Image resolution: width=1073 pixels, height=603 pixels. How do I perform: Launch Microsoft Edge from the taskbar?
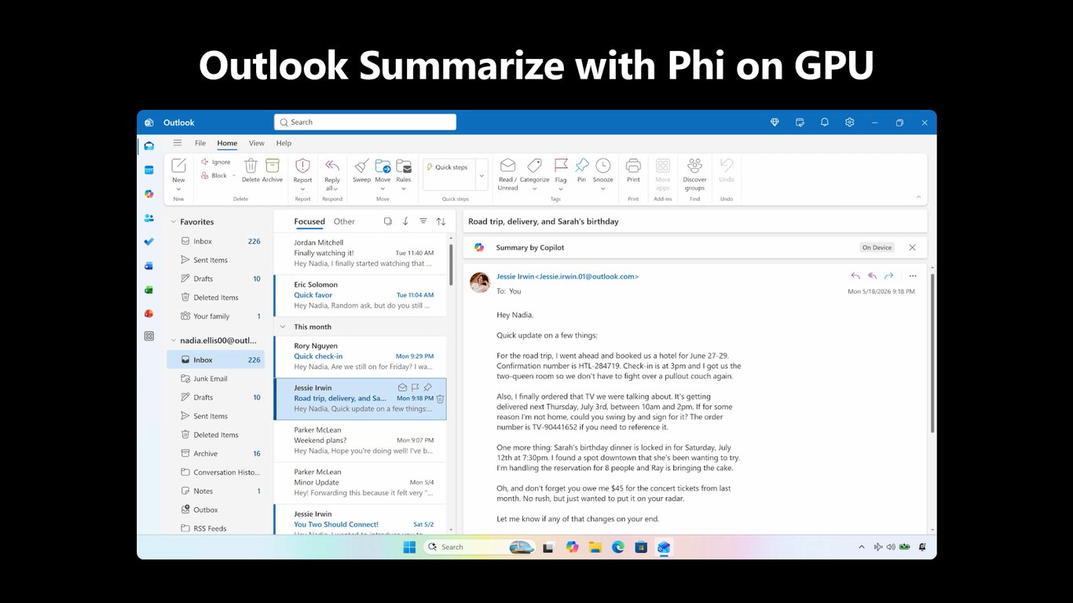coord(617,546)
